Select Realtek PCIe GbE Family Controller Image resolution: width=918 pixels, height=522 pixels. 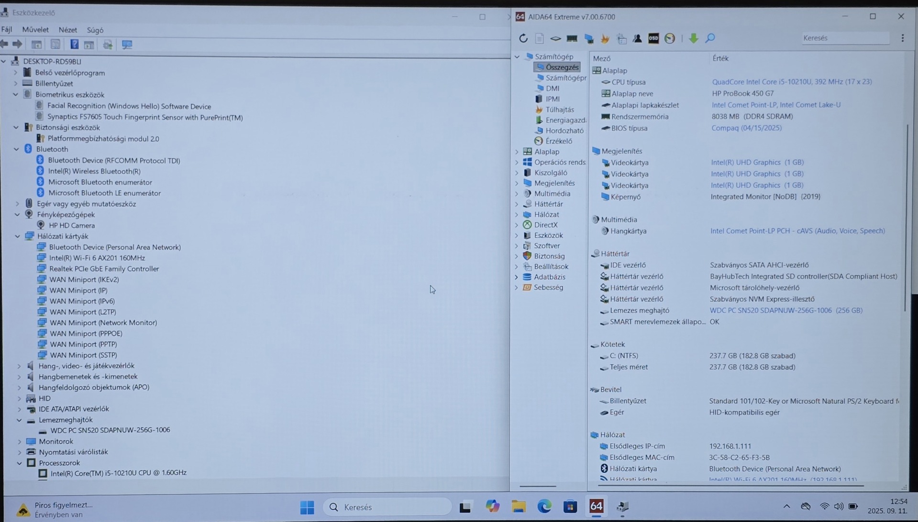[x=104, y=269]
